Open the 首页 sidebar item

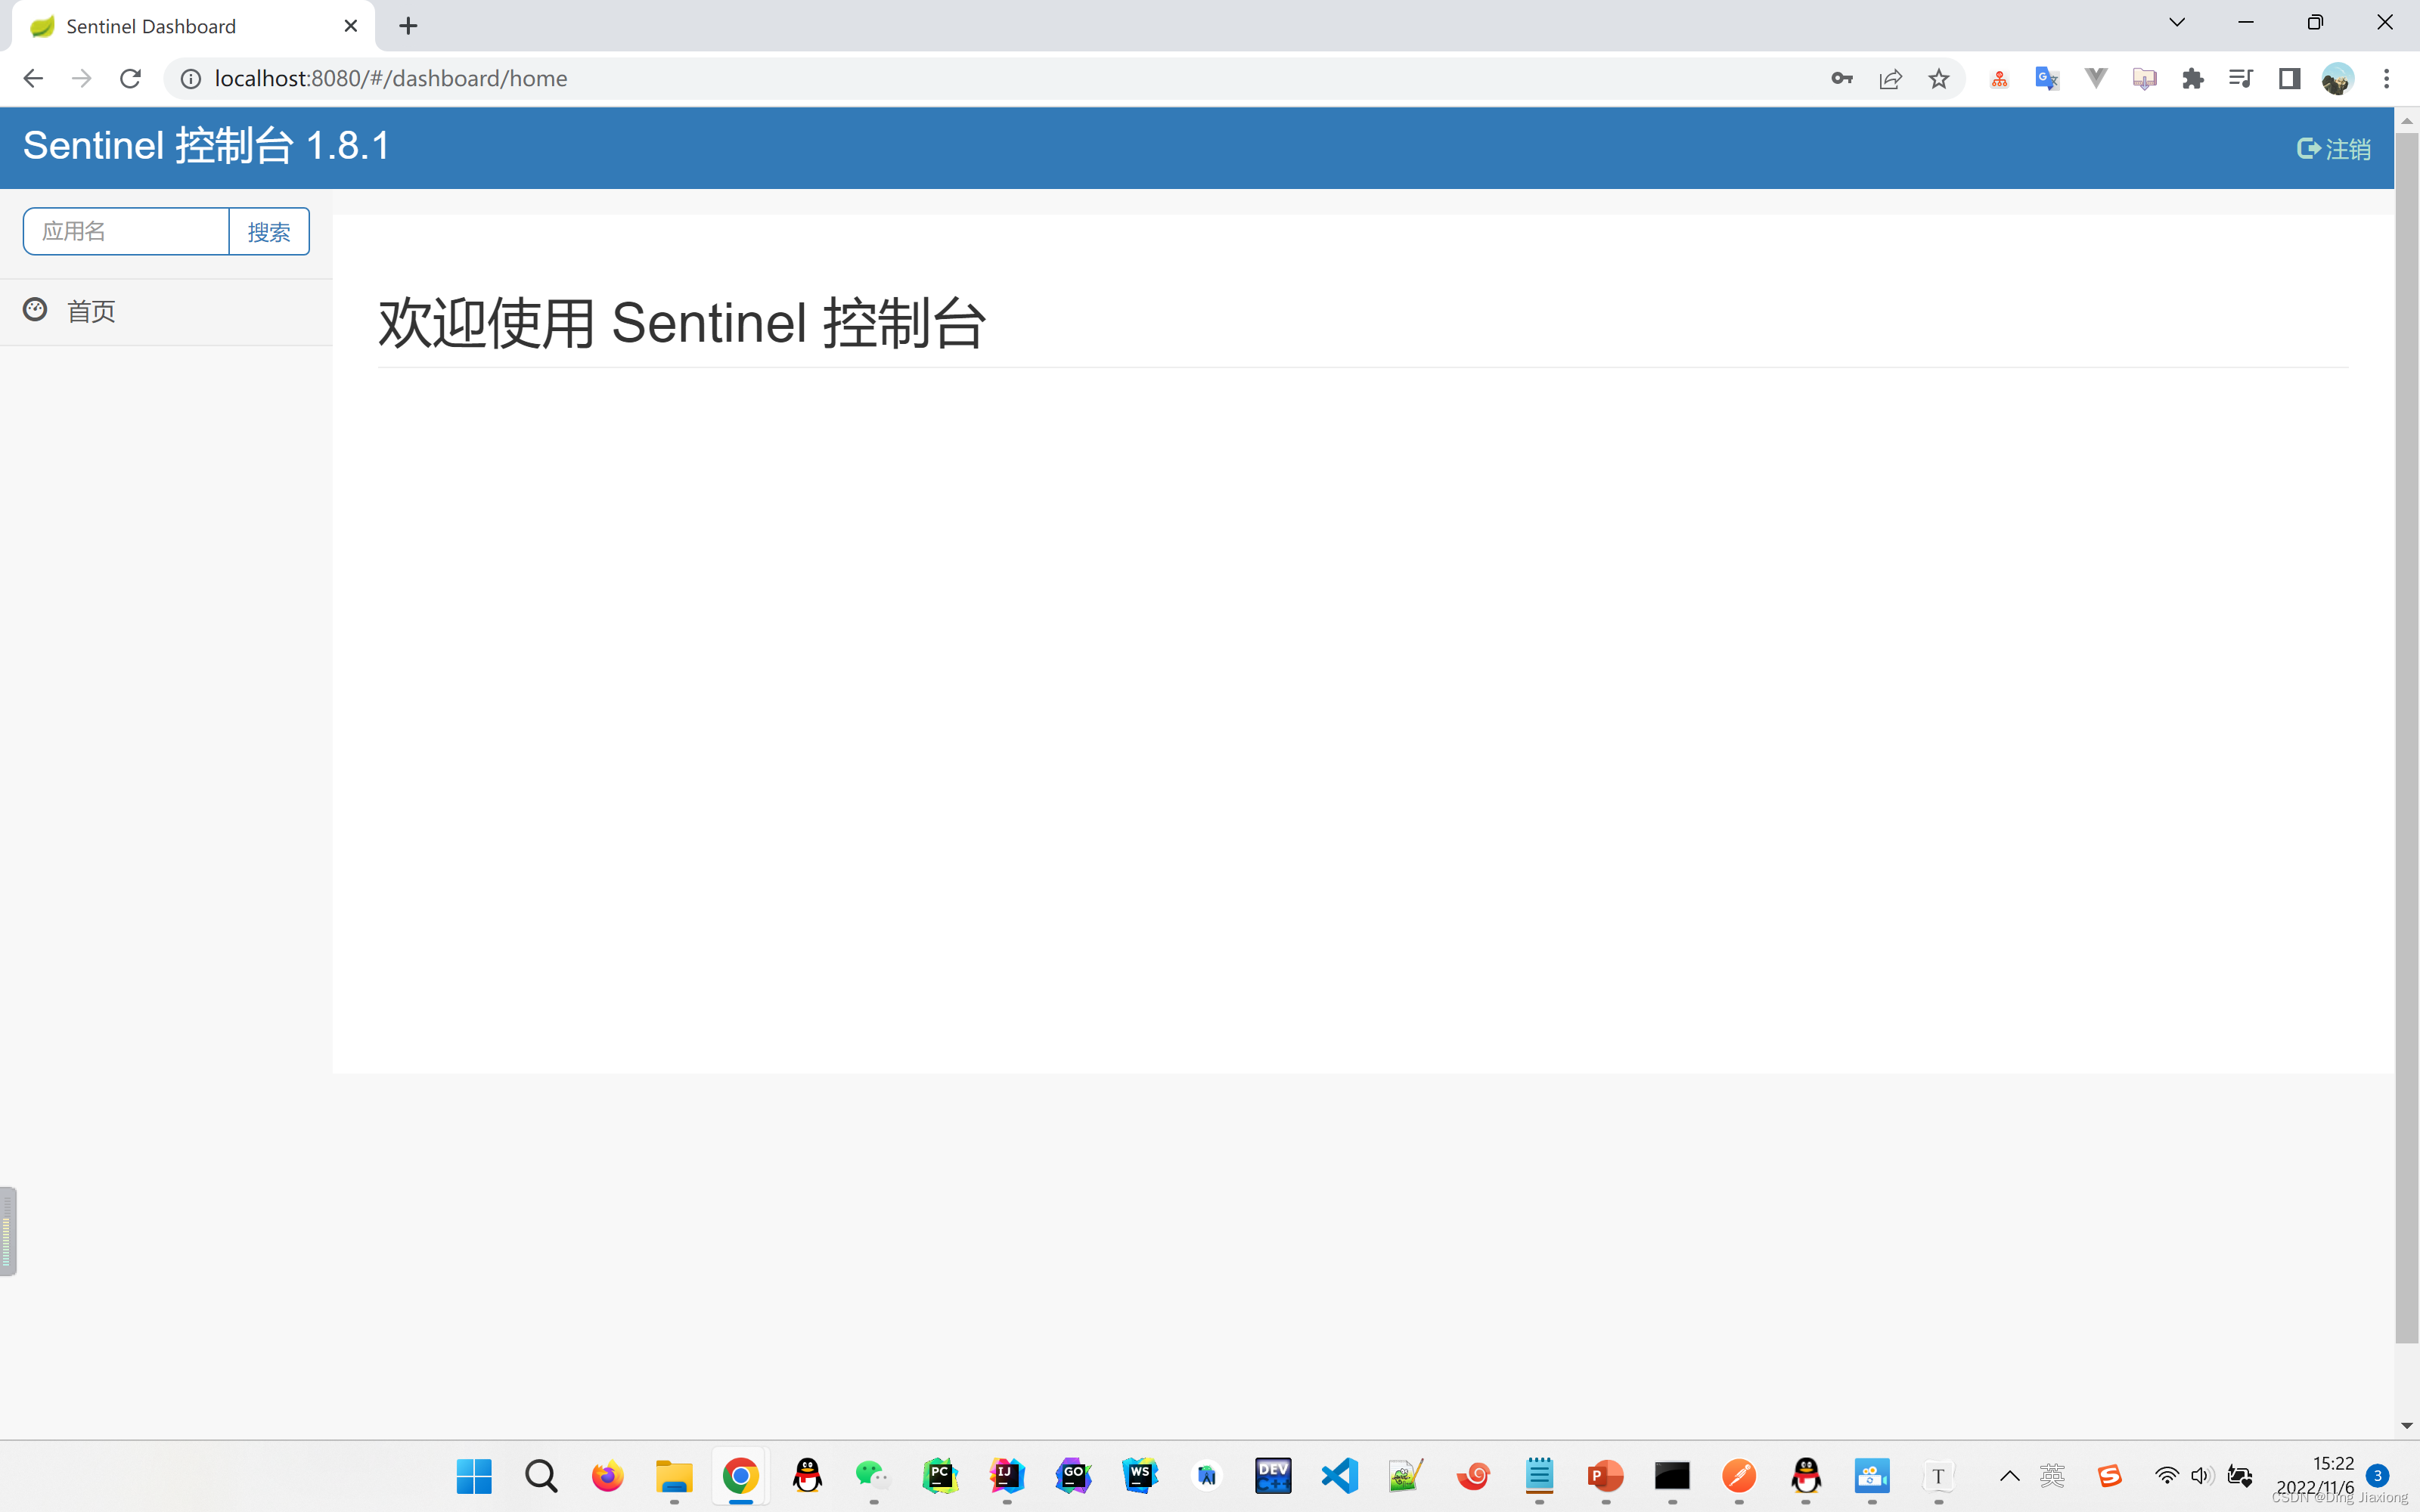coord(166,312)
